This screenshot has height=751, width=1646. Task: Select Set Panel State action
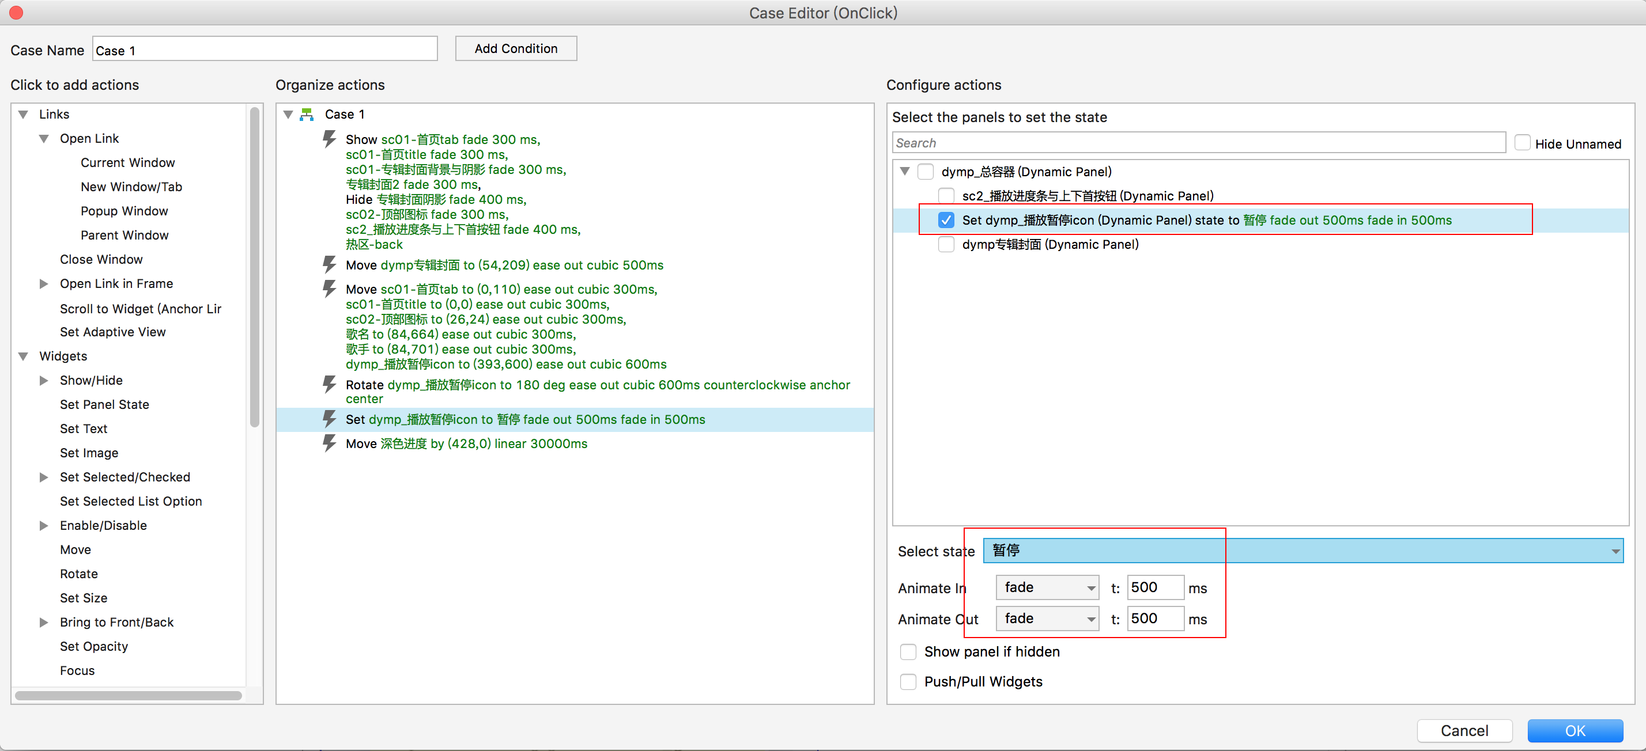pos(104,404)
